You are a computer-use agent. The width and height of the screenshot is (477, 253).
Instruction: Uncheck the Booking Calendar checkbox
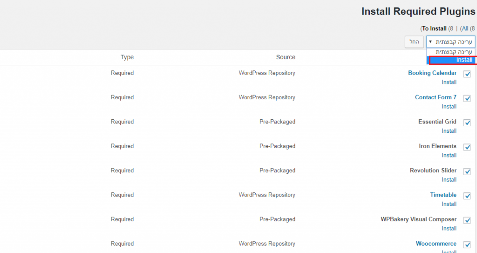coord(467,74)
